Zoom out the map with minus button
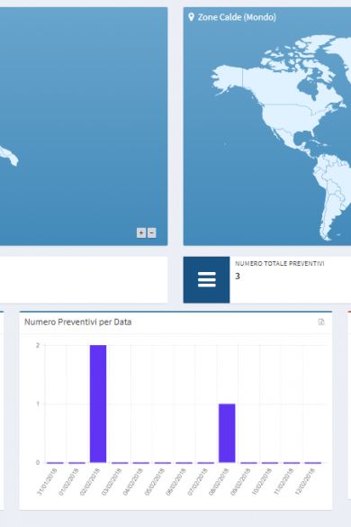The width and height of the screenshot is (351, 527). [152, 233]
